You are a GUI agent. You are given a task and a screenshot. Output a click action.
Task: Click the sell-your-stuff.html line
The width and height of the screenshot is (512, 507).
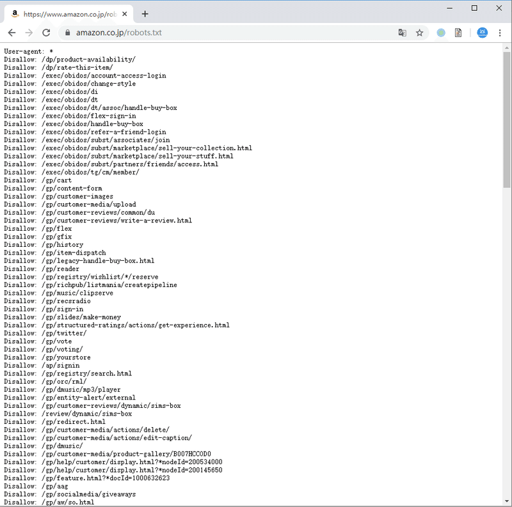coord(118,156)
